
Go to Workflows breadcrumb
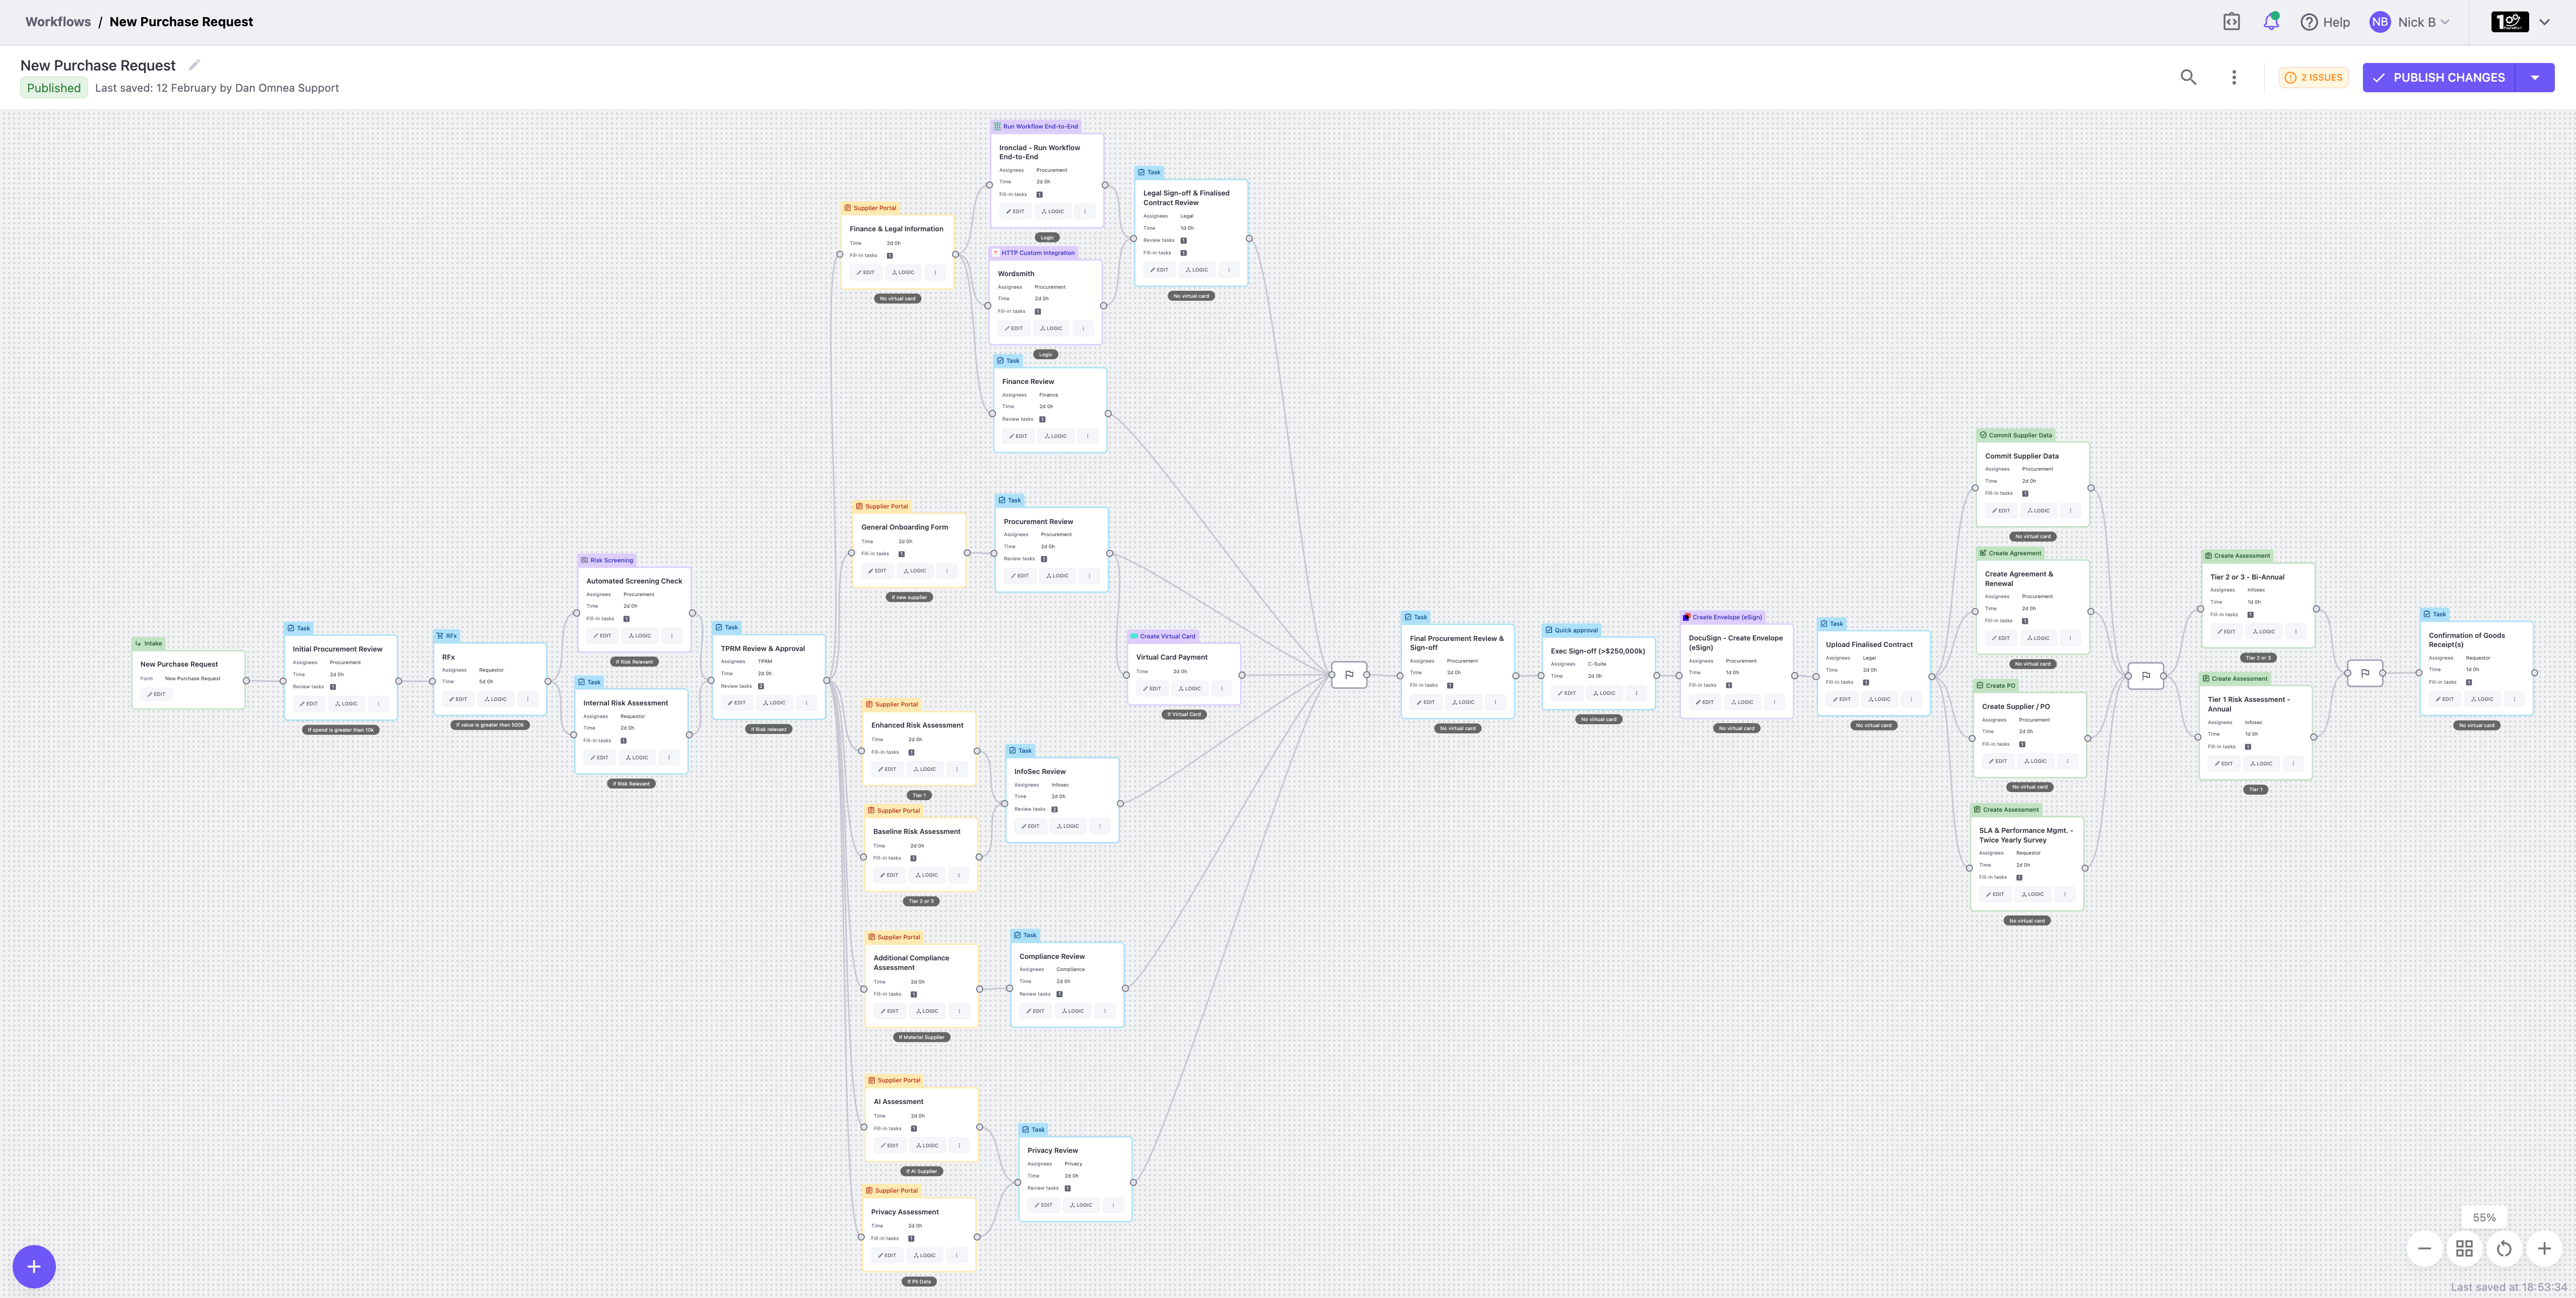(x=58, y=22)
